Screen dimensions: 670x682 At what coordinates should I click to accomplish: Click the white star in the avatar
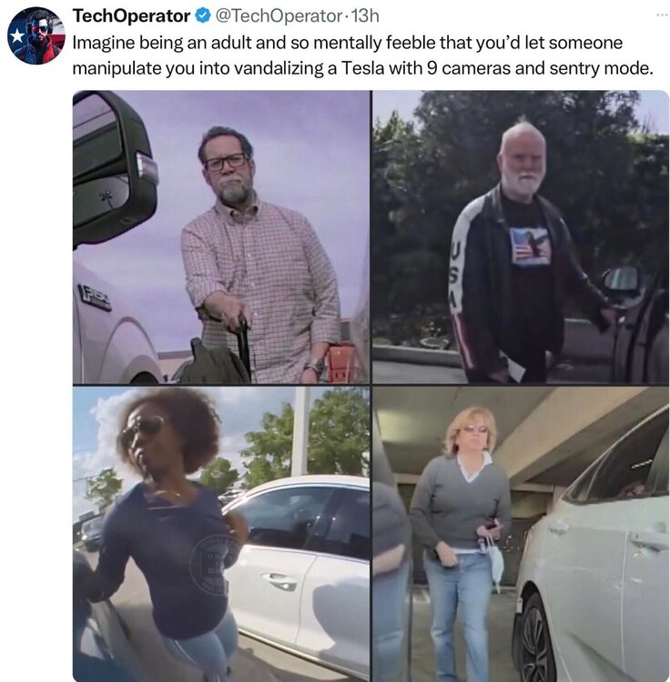click(x=17, y=35)
